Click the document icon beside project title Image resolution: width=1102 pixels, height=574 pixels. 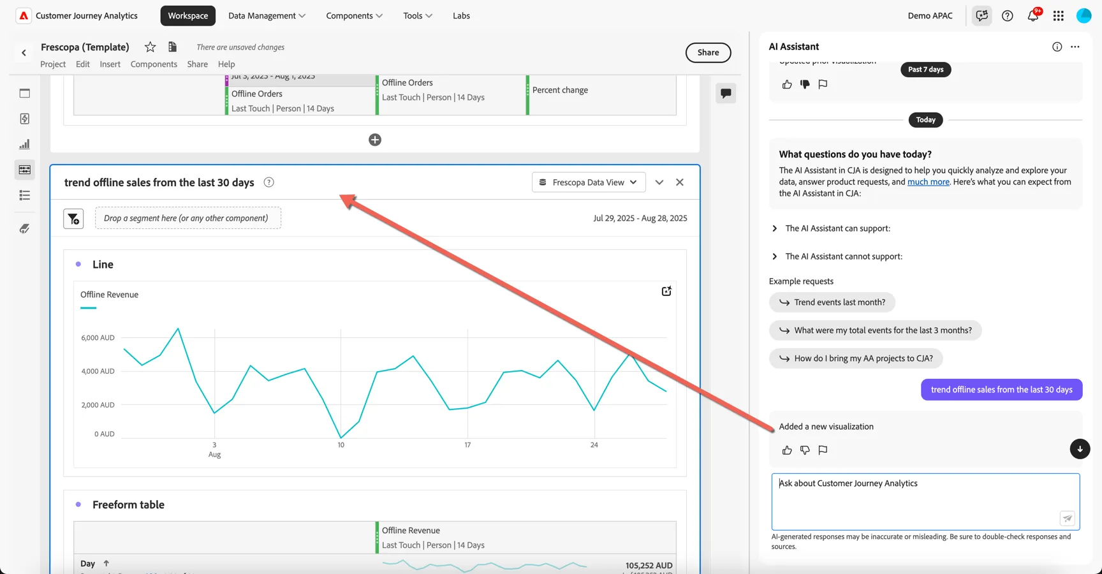click(172, 47)
